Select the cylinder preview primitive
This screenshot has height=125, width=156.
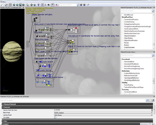[14, 5]
